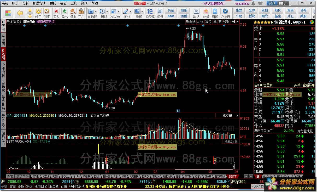Expand the chart toolbar dropdown arrow after 预测
The width and height of the screenshot is (317, 192).
click(x=237, y=22)
